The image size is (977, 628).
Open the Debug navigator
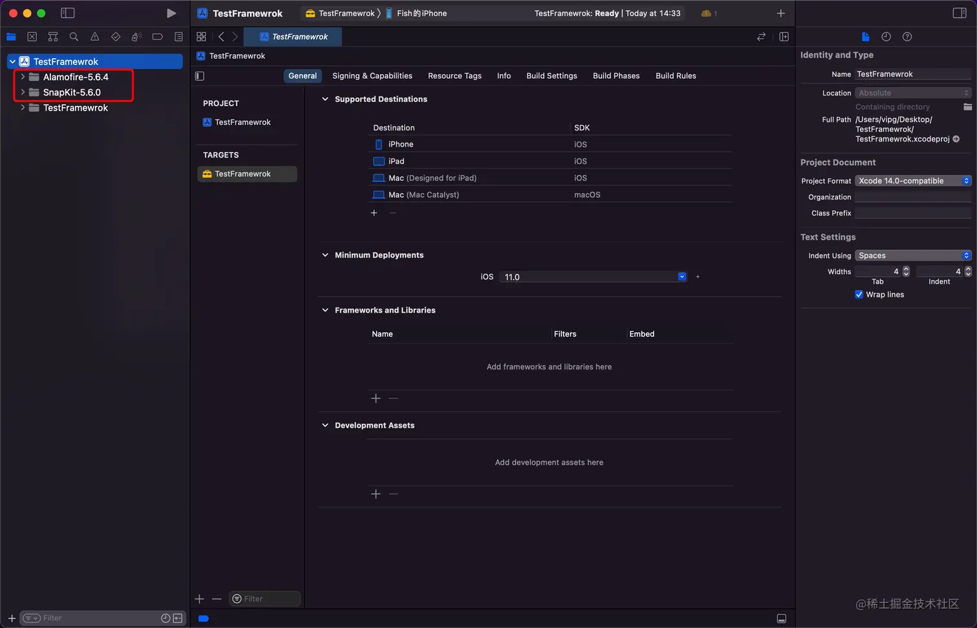(x=136, y=37)
